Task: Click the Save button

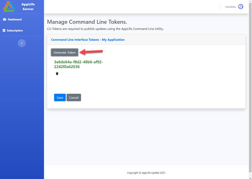Action: (x=60, y=97)
